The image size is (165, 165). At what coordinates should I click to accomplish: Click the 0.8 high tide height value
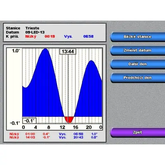pyautogui.click(x=94, y=137)
